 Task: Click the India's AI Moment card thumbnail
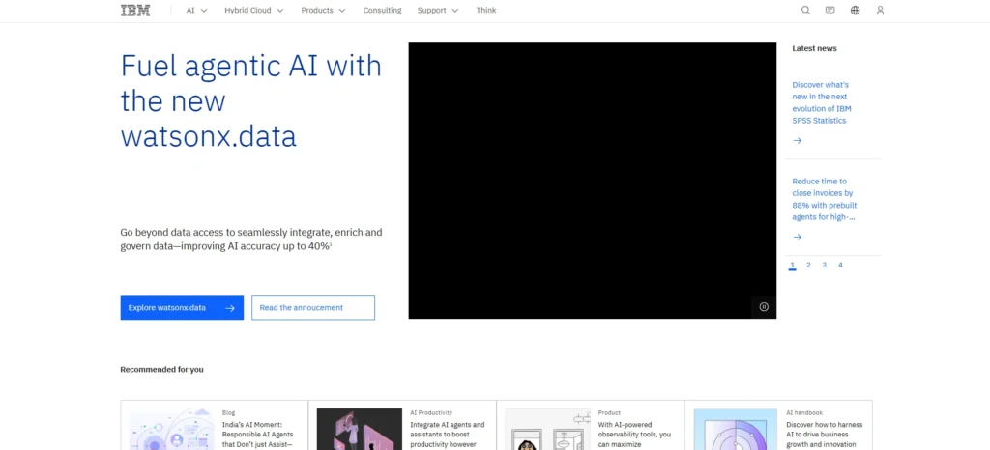(x=172, y=429)
